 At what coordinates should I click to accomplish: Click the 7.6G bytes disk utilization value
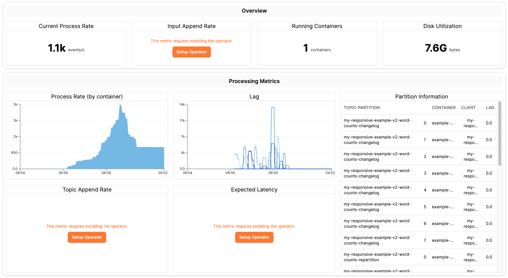442,48
